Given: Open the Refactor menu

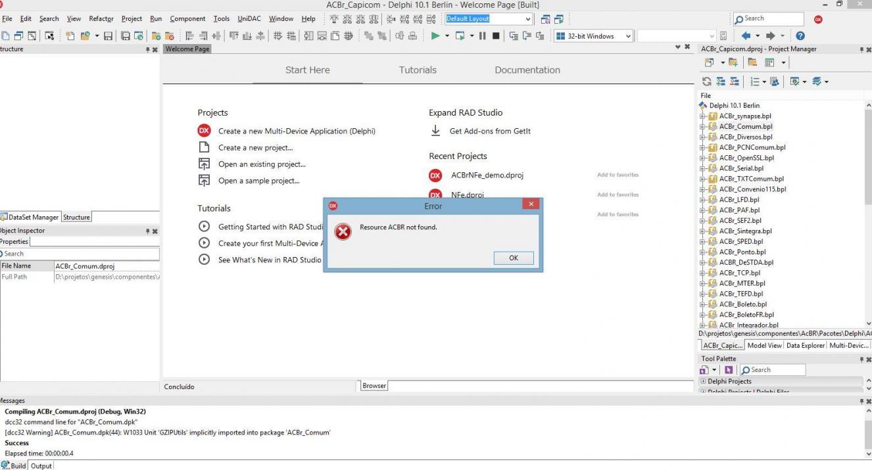Looking at the screenshot, I should pos(101,19).
